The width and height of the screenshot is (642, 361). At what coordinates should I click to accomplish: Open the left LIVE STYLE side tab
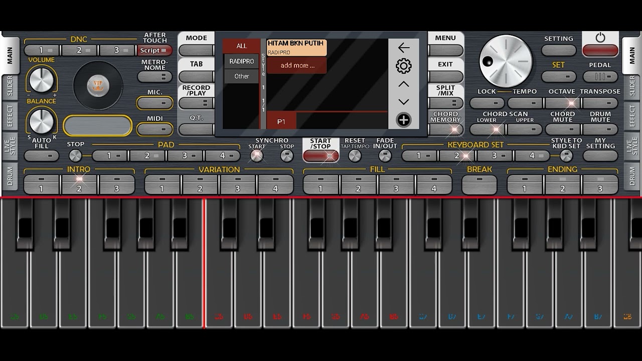[x=10, y=145]
